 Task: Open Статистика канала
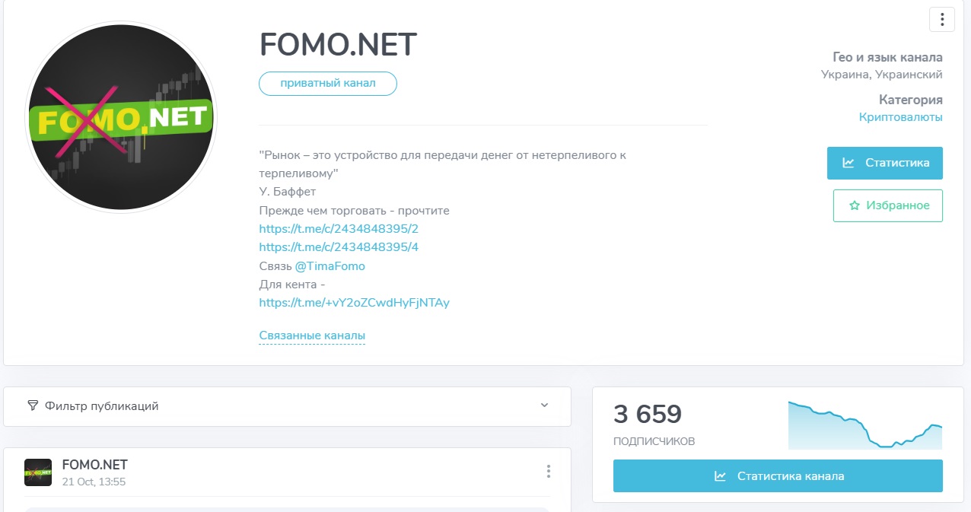coord(777,475)
